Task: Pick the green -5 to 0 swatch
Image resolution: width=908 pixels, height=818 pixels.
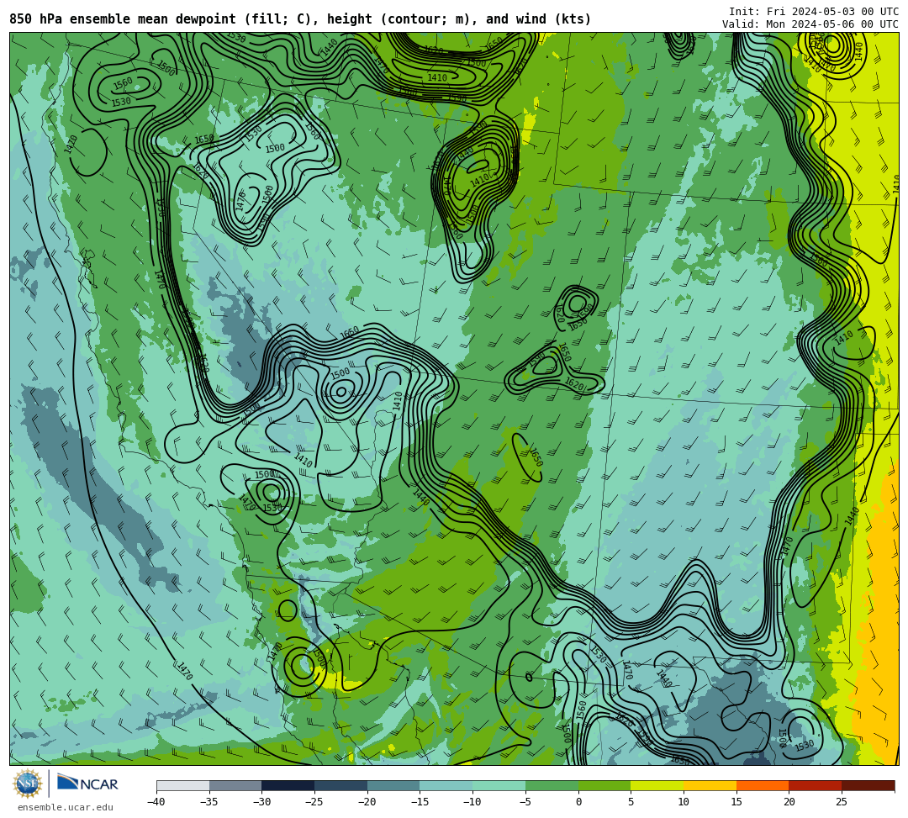Action: 552,785
